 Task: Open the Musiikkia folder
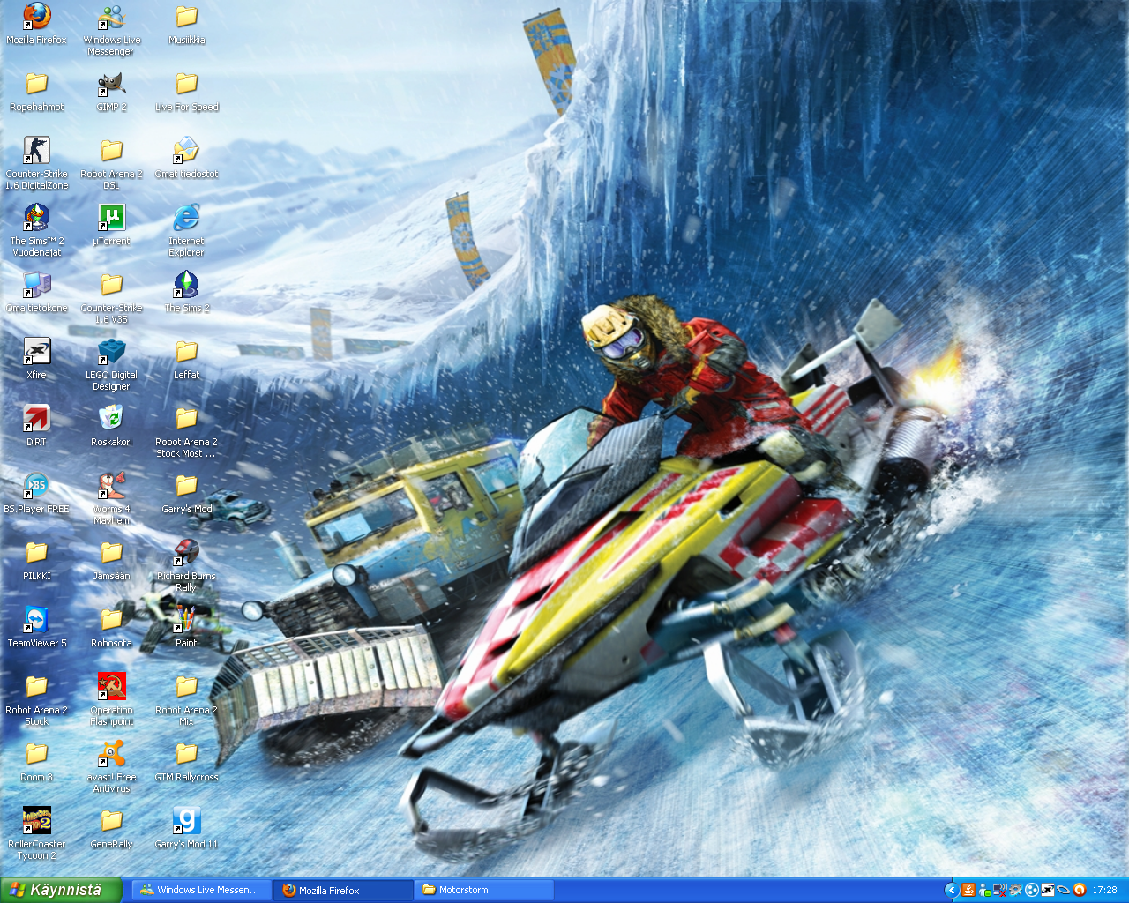(186, 17)
